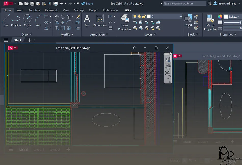Viewport: 242px width, 165px height.
Task: Click the keyword search input field
Action: [184, 4]
